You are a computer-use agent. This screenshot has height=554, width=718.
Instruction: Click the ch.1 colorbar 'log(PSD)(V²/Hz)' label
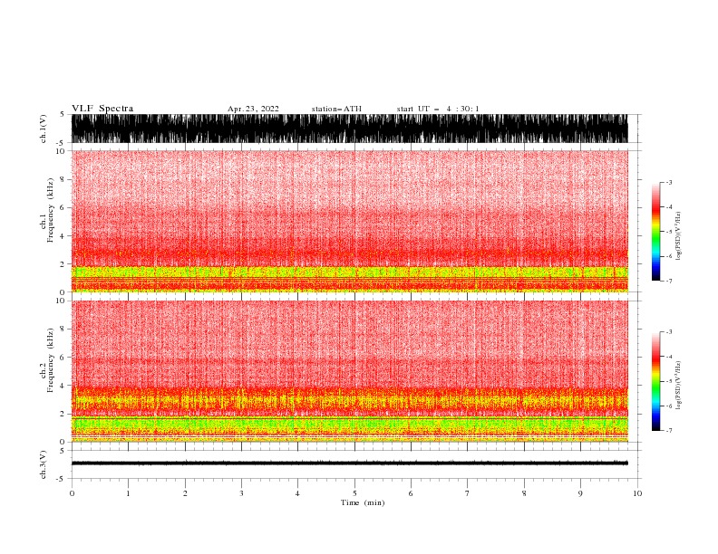point(678,236)
